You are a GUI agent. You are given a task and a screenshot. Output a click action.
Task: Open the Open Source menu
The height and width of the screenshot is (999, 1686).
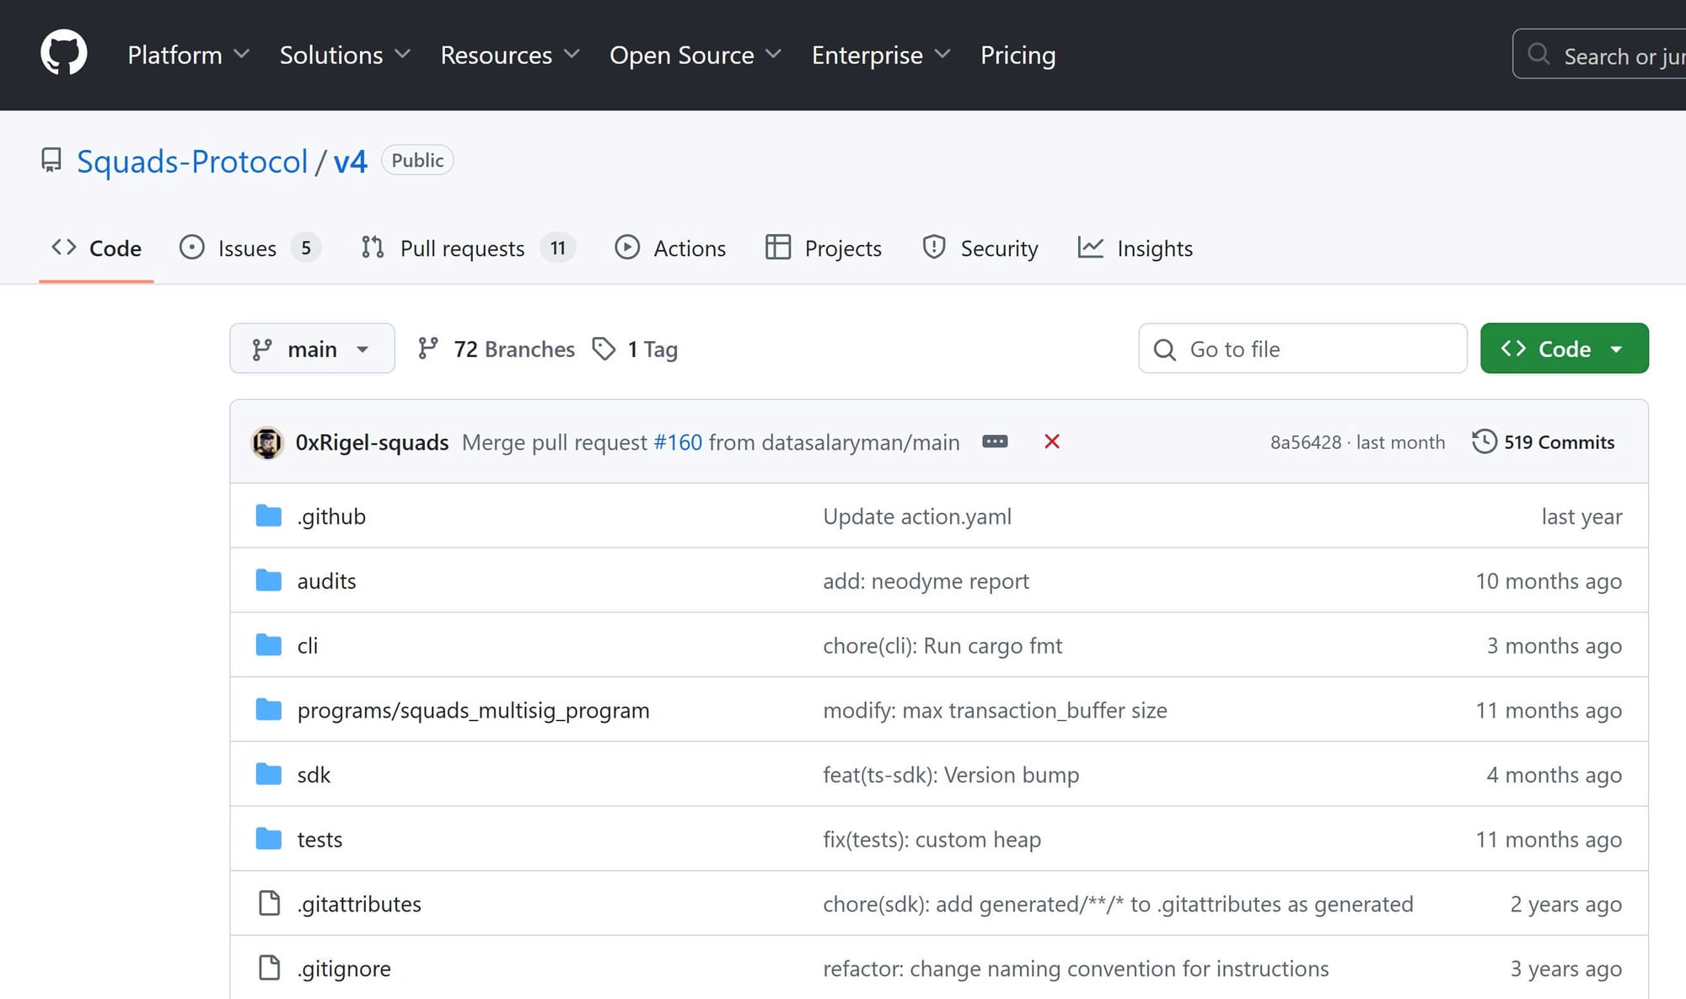pyautogui.click(x=695, y=55)
